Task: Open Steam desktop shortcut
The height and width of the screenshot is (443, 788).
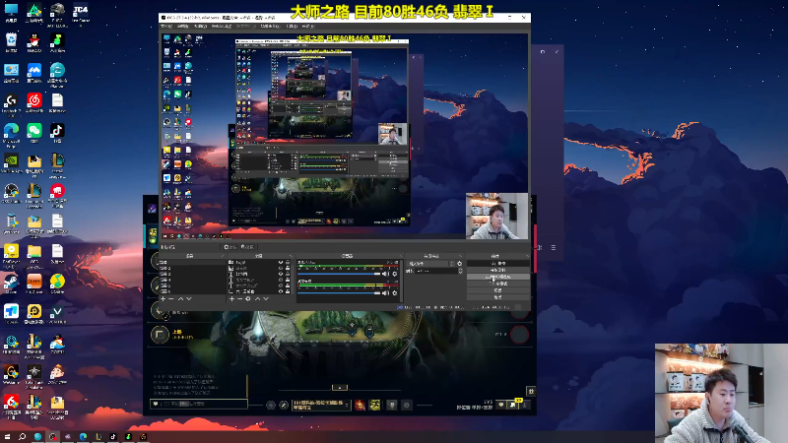Action: (x=11, y=284)
